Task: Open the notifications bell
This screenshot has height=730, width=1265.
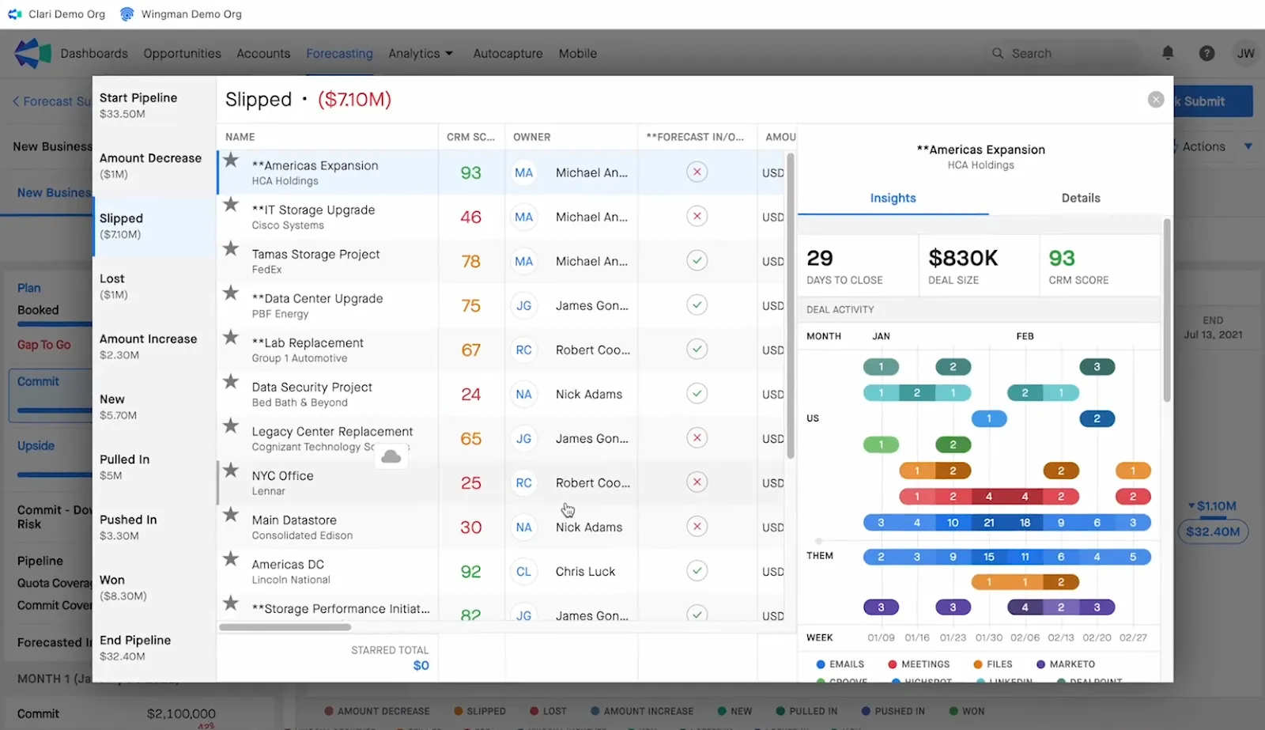Action: point(1168,53)
